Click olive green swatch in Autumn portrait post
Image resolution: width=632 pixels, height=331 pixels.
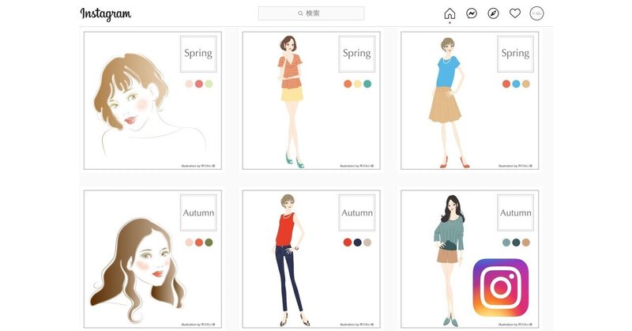coord(209,243)
